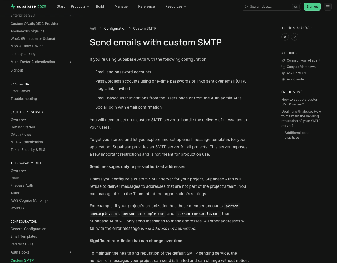Go to the Start nav item
The width and height of the screenshot is (337, 263).
pyautogui.click(x=61, y=7)
